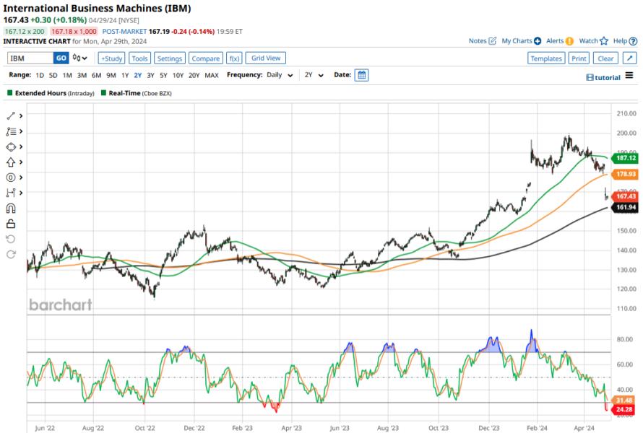643x433 pixels.
Task: Click the Templates button
Action: pyautogui.click(x=545, y=58)
